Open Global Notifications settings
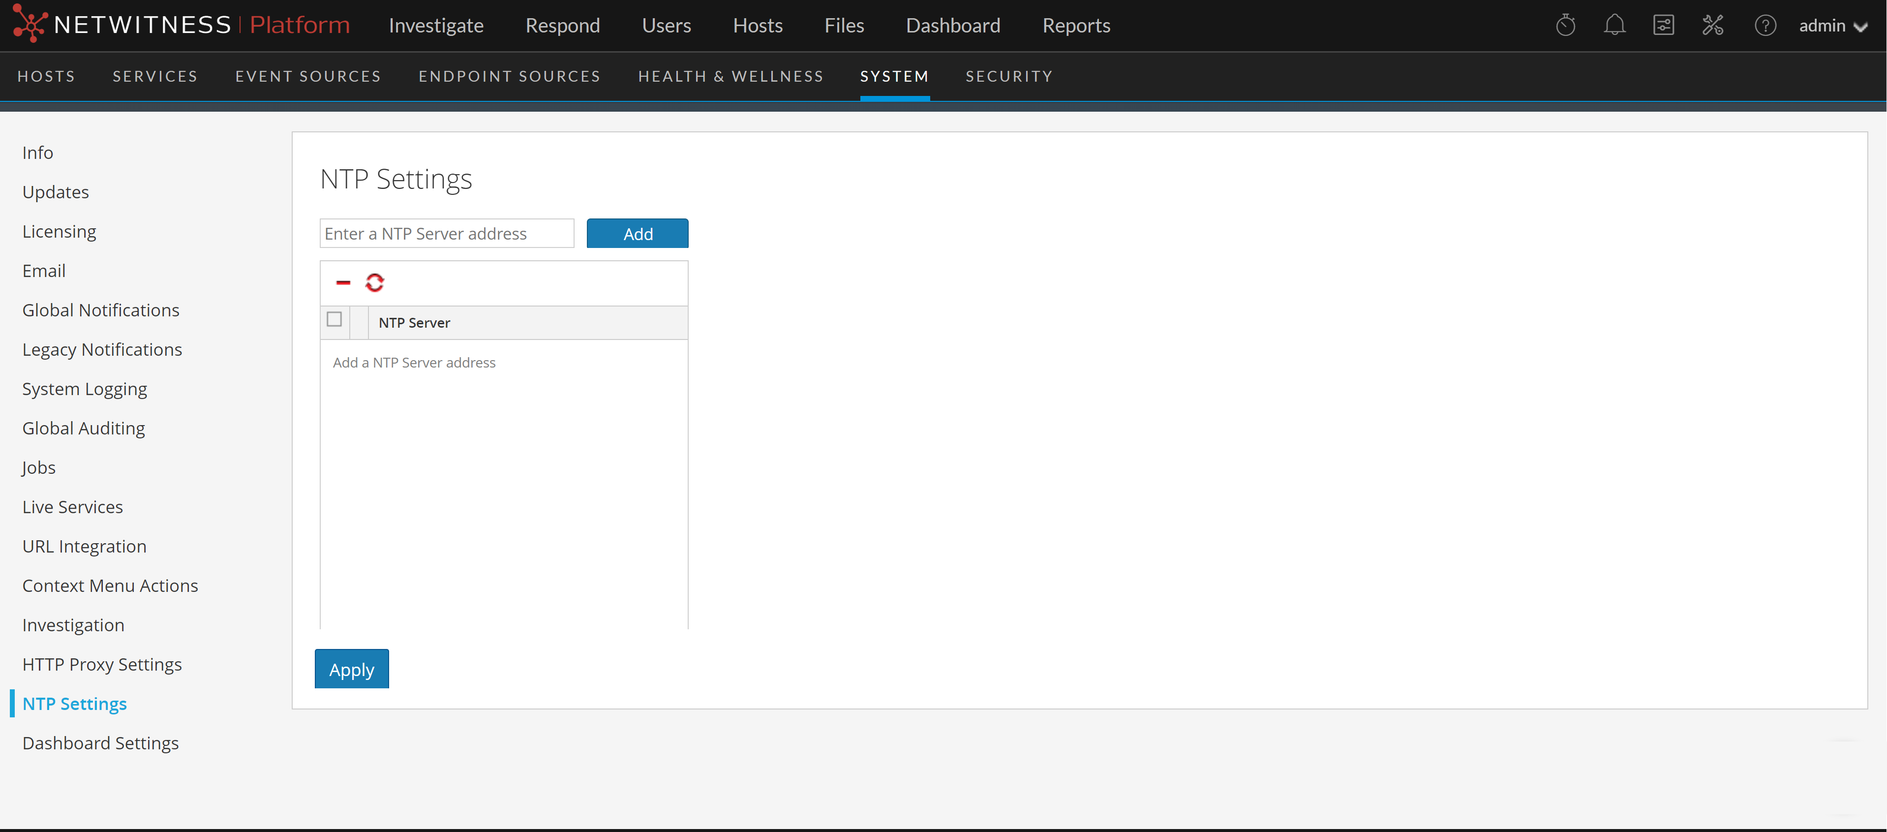This screenshot has height=832, width=1887. (100, 310)
